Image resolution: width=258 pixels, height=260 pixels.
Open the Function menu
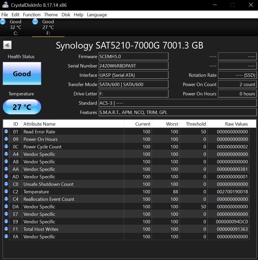(x=32, y=14)
